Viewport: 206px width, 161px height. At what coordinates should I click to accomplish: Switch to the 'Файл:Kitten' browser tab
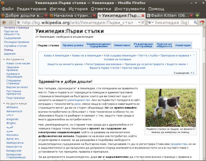[x=168, y=15]
